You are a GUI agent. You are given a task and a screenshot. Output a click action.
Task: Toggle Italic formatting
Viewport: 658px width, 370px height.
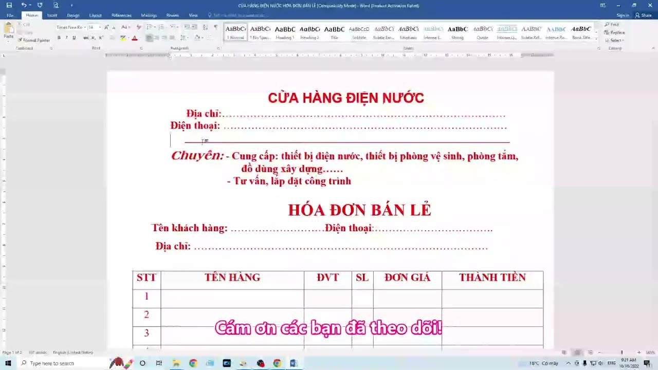point(66,38)
